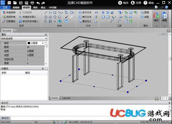Switch to the 高级 tab
The width and height of the screenshot is (172, 124).
pos(35,7)
